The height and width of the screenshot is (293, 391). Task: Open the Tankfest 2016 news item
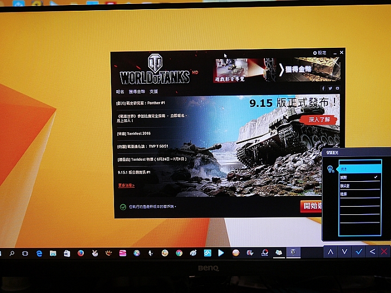coord(134,133)
